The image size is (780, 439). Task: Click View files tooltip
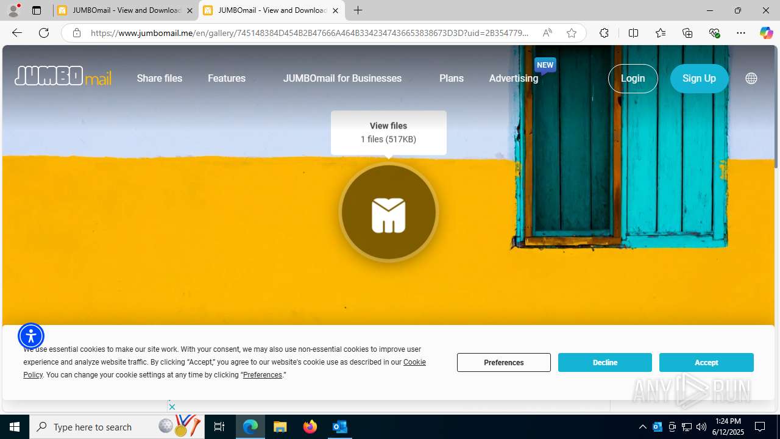tap(389, 132)
